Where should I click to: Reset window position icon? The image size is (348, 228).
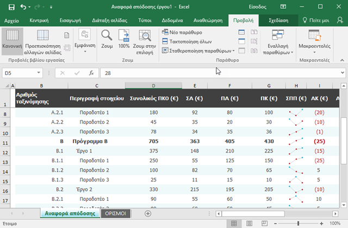pos(254,50)
